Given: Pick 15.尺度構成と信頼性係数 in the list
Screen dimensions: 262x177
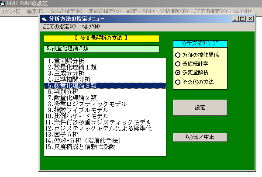Looking at the screenshot, I should tap(81, 147).
